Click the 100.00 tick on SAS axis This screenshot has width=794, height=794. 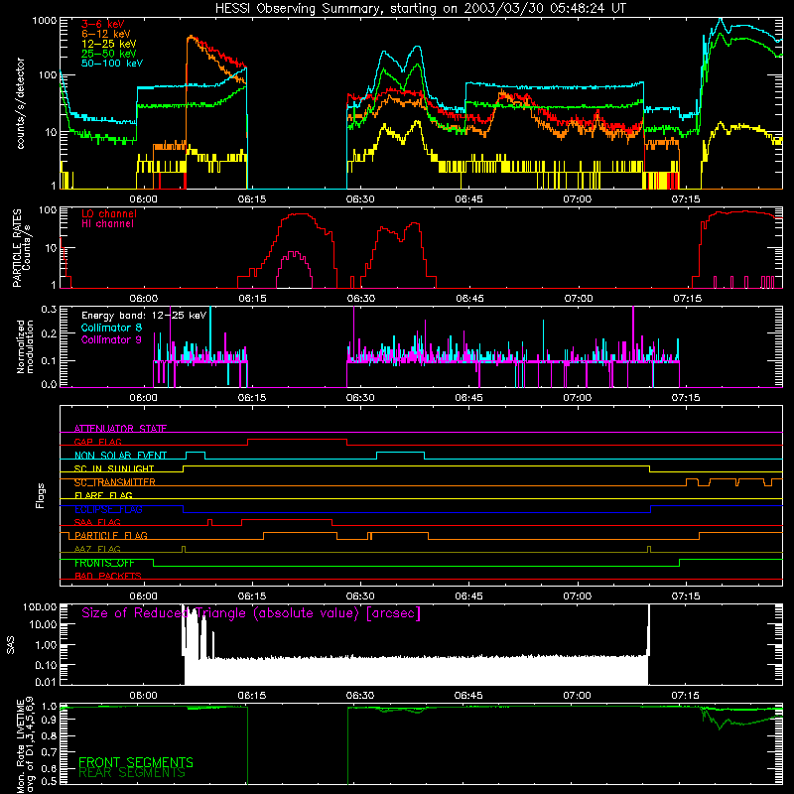40,607
